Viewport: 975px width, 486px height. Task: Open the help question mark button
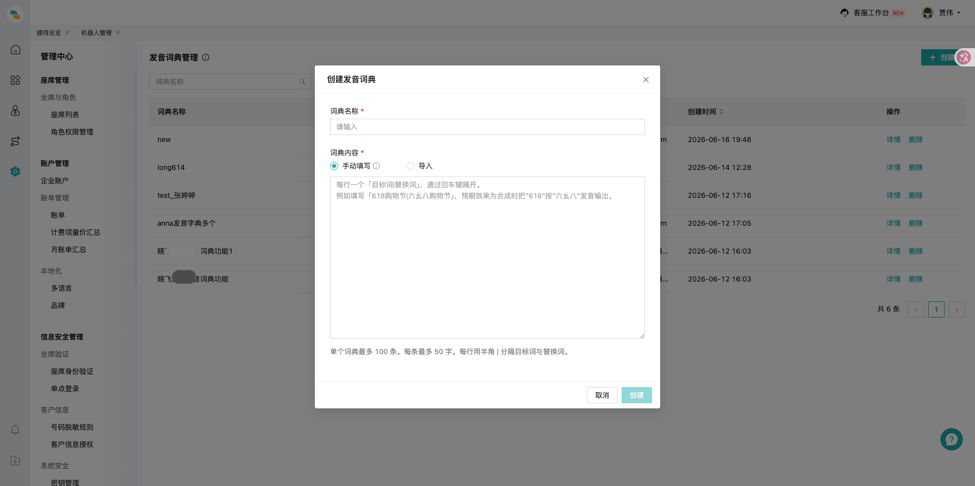(952, 439)
